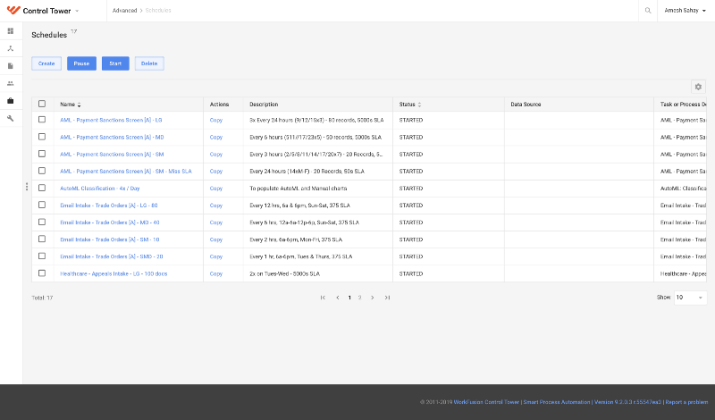Click Report a problem footer link
The image size is (715, 420).
[686, 402]
